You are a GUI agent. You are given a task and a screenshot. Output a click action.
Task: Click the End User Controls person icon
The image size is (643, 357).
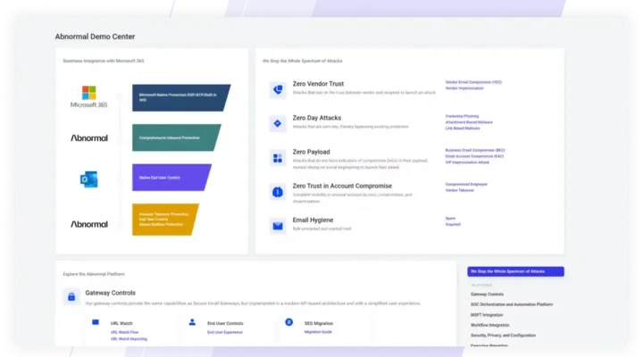pos(192,322)
